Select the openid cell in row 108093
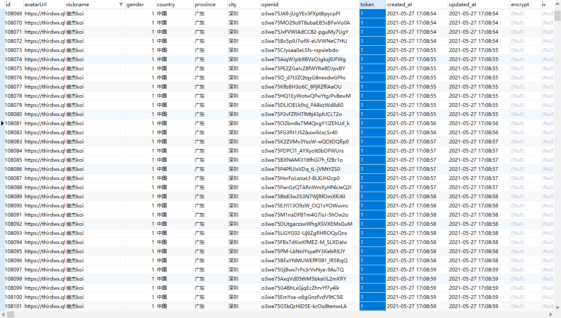This screenshot has width=561, height=318. coord(310,233)
